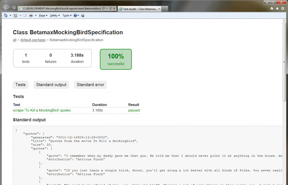The width and height of the screenshot is (288, 185).
Task: Click the 'Duration' column header in the table
Action: [x=99, y=105]
